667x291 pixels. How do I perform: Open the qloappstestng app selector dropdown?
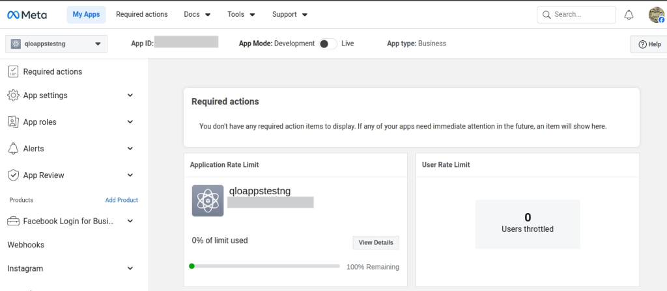57,44
